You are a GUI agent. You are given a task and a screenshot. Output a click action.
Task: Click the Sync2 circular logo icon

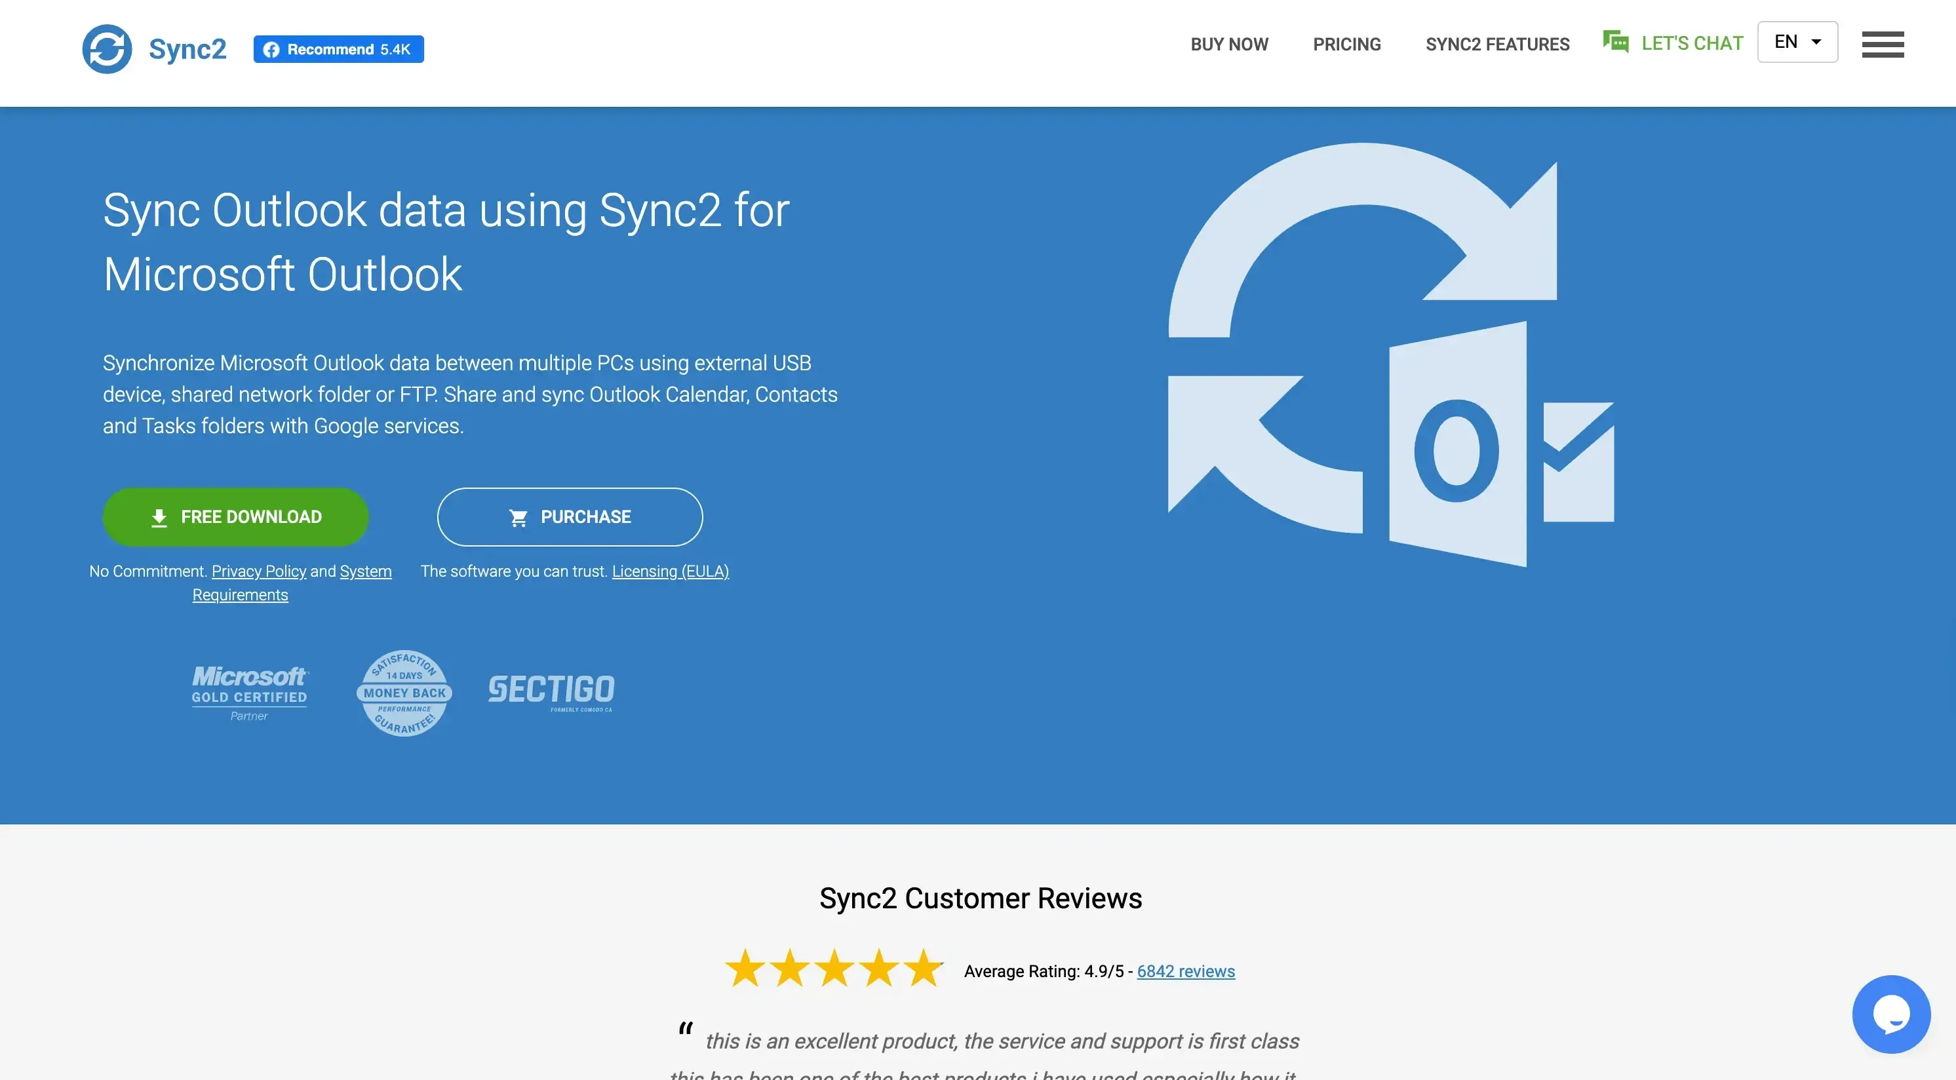[x=108, y=48]
